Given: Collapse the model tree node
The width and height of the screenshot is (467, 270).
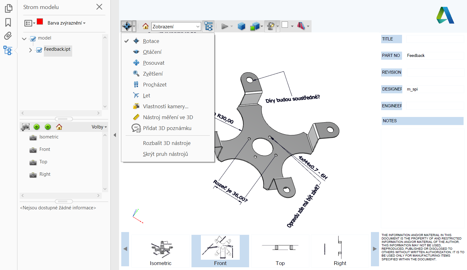Looking at the screenshot, I should pos(24,39).
